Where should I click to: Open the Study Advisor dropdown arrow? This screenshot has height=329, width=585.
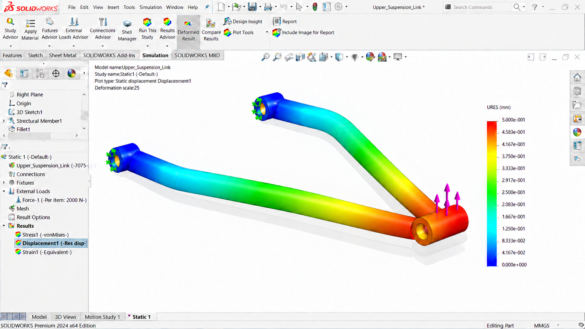click(x=10, y=46)
